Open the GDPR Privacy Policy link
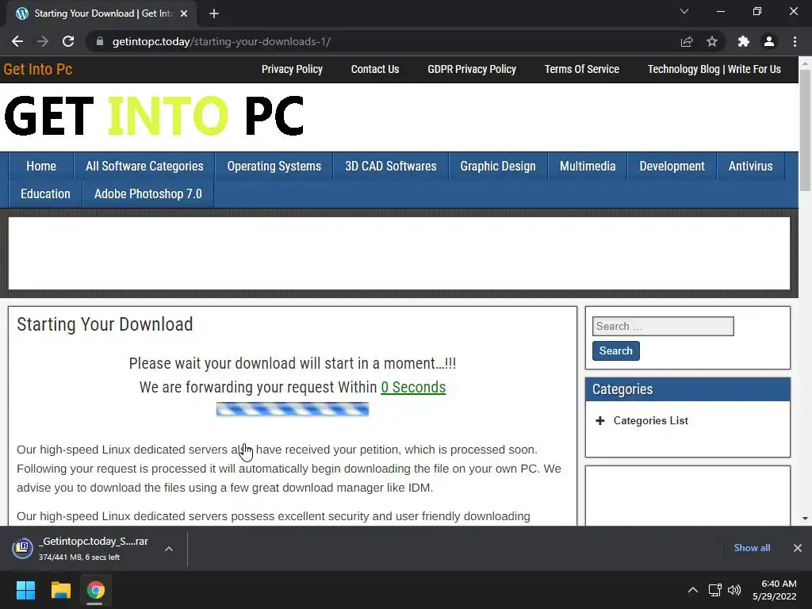The width and height of the screenshot is (812, 609). tap(472, 69)
